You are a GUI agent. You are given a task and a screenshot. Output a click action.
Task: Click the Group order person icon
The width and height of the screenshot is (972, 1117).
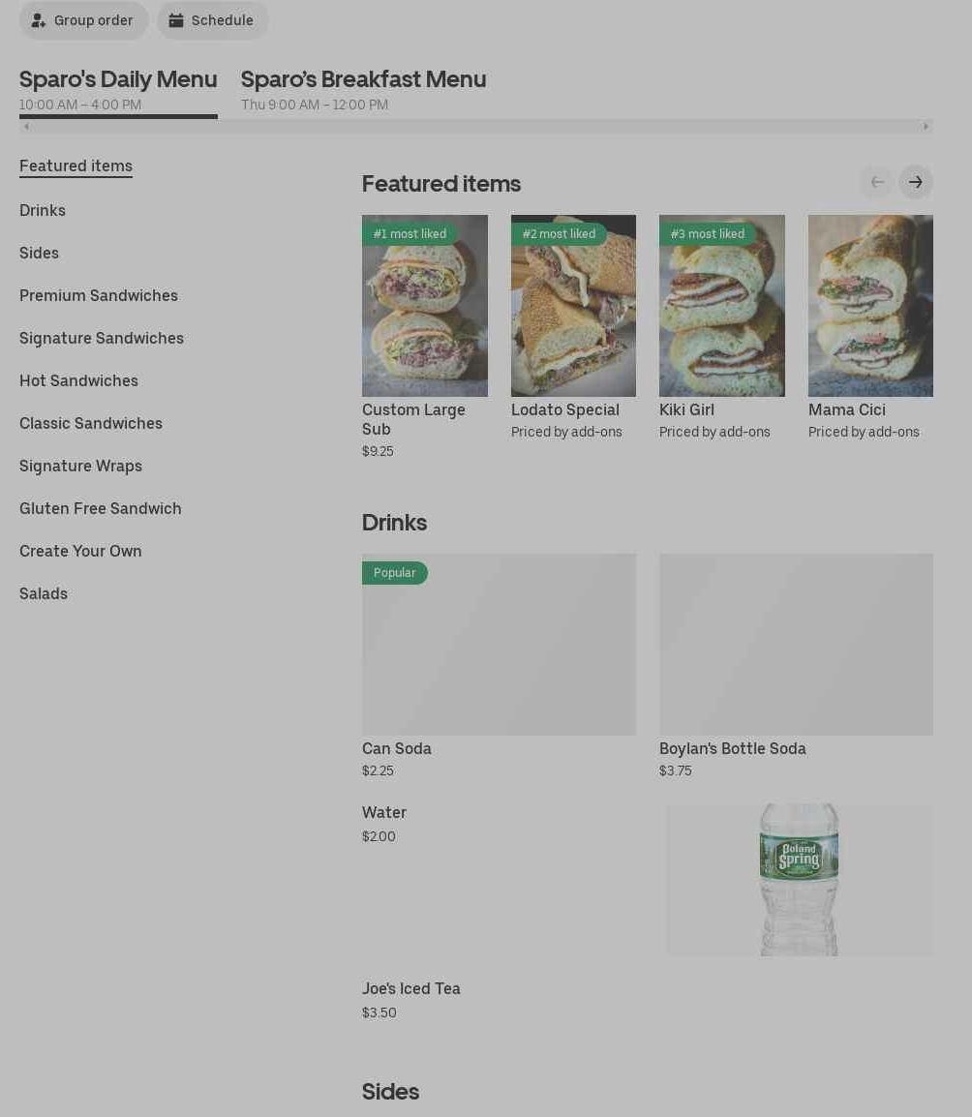click(38, 20)
